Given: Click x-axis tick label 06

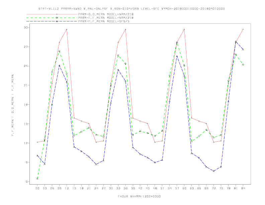Looking at the screenshot, I should click(x=52, y=188).
